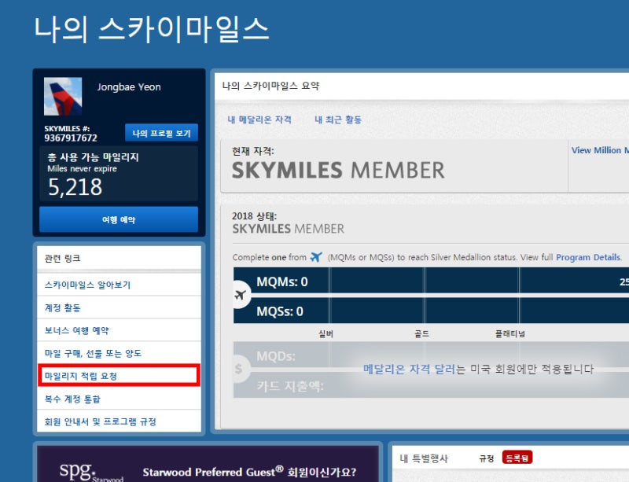
Task: Click the 여행 예약 button
Action: 119,219
